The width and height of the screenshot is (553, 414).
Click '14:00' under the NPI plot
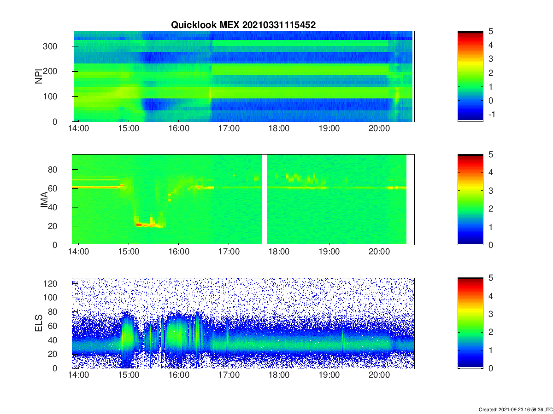click(x=78, y=129)
